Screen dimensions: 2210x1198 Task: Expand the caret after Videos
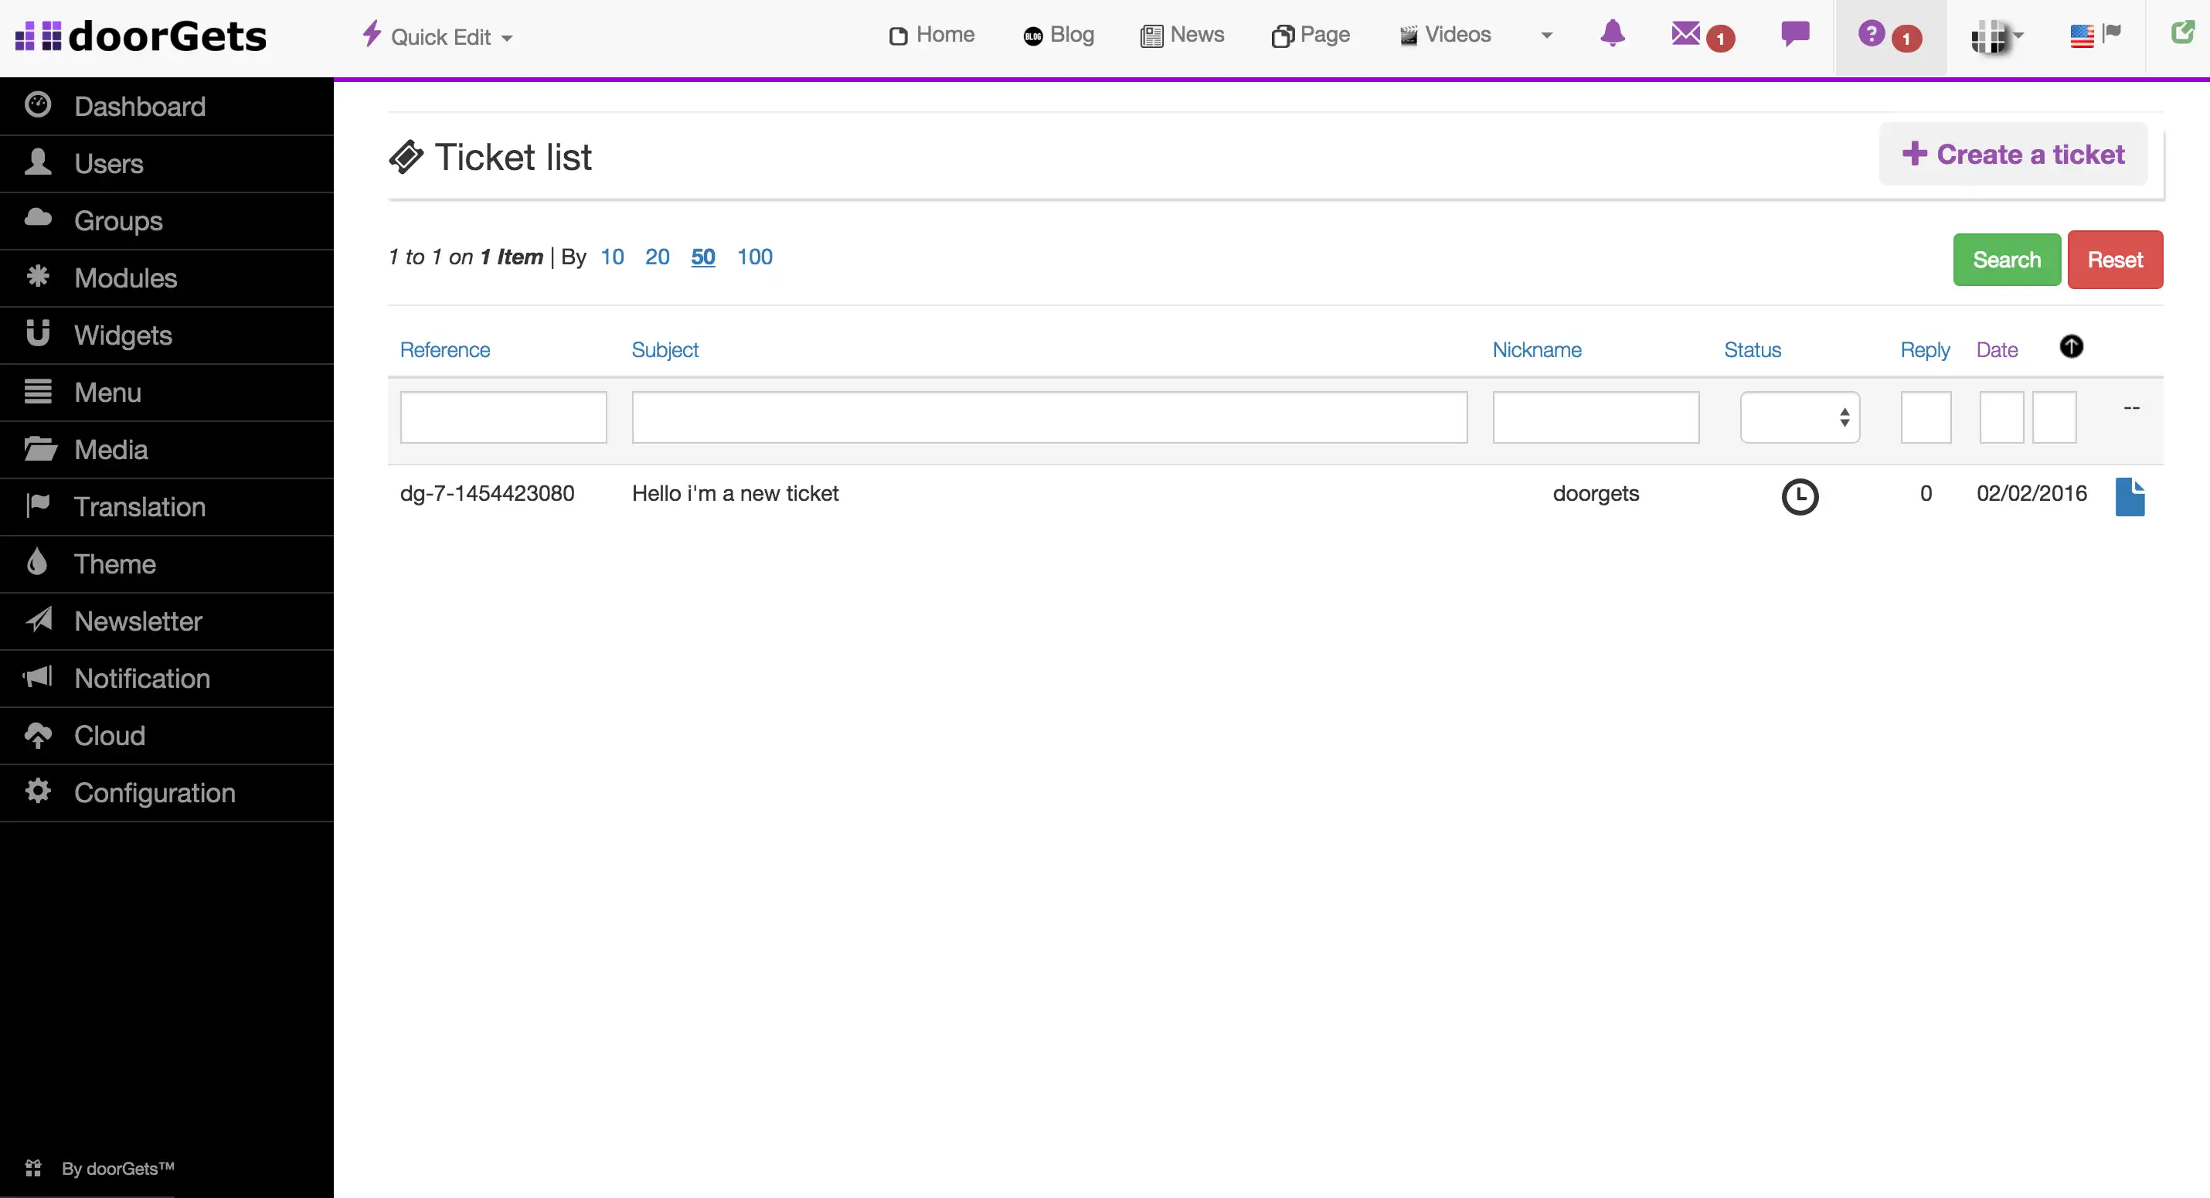tap(1547, 36)
